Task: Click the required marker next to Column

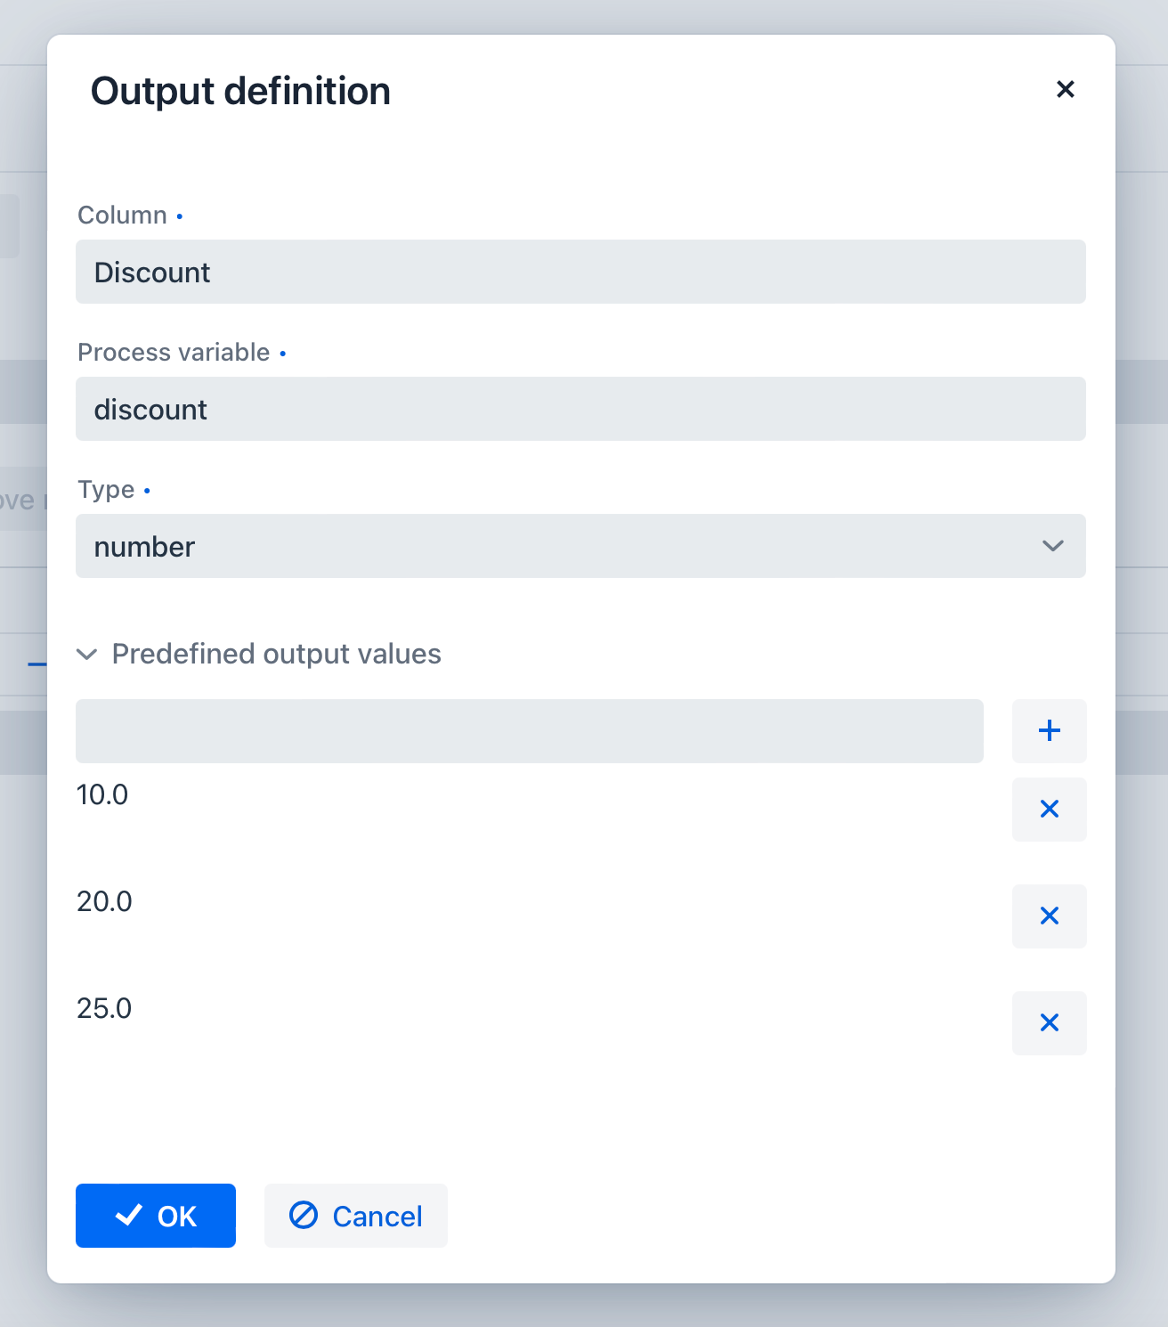Action: (x=180, y=216)
